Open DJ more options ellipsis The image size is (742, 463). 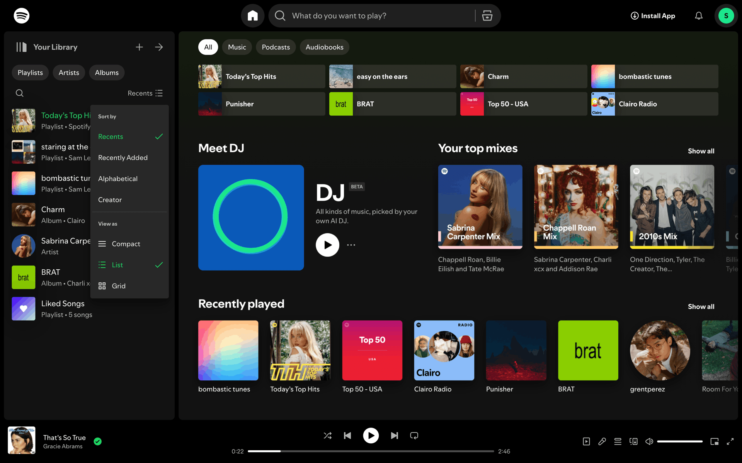point(351,245)
